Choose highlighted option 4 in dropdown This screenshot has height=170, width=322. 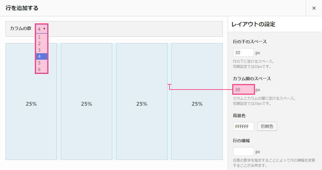(41, 56)
